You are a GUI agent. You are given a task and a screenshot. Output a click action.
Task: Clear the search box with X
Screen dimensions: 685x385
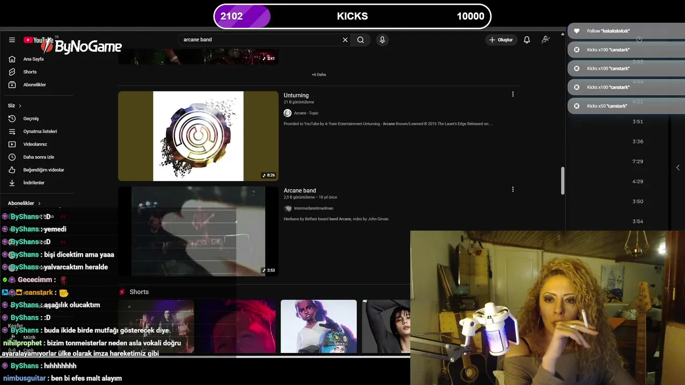click(345, 40)
